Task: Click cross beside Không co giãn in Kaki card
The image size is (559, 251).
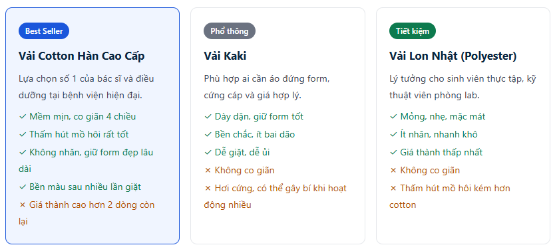Action: coord(208,170)
